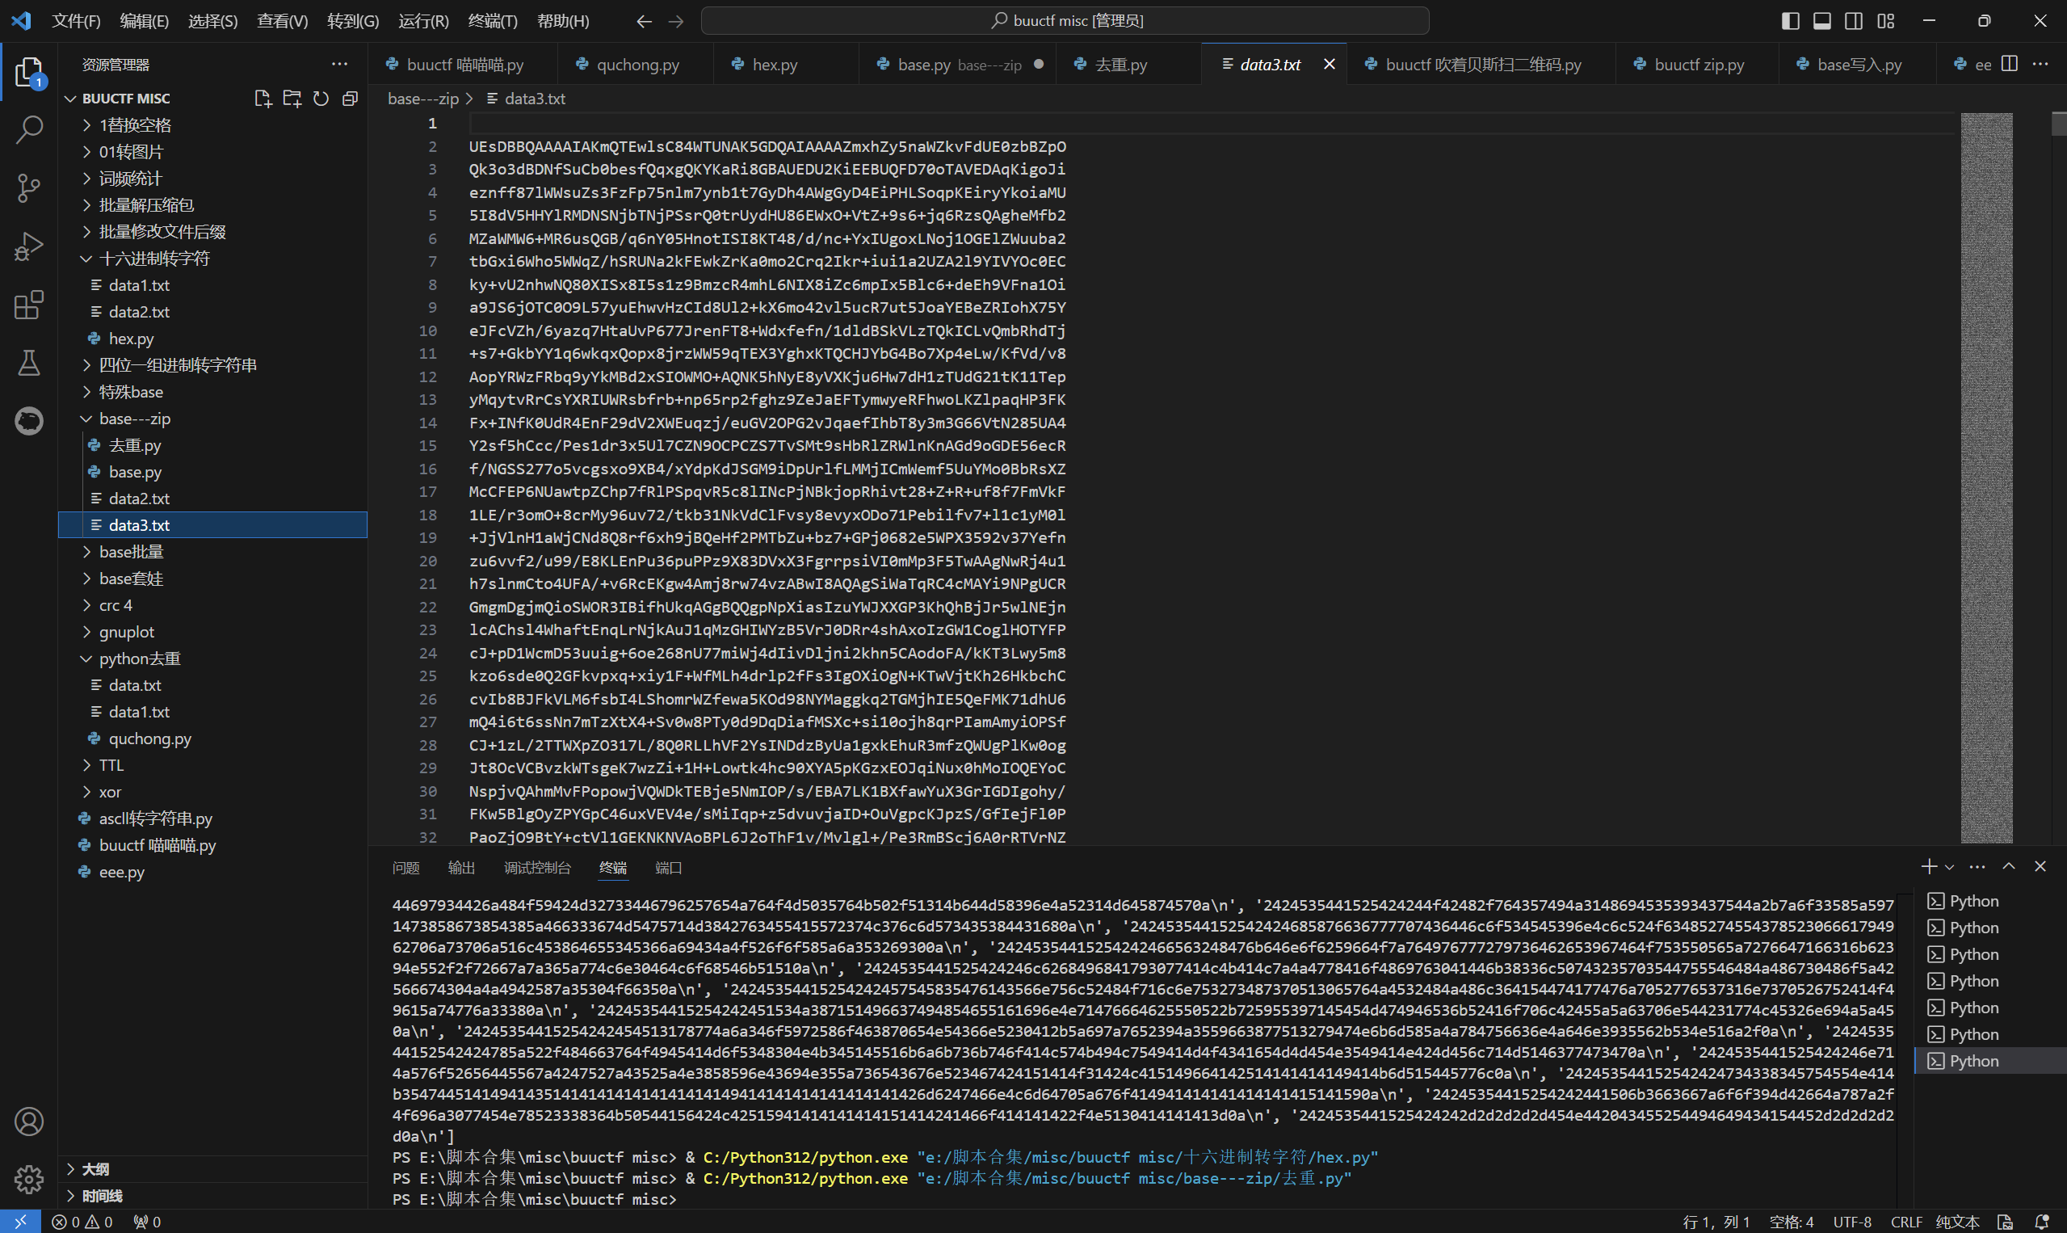This screenshot has height=1233, width=2067.
Task: Expand the 01转图片 folder
Action: [x=212, y=152]
